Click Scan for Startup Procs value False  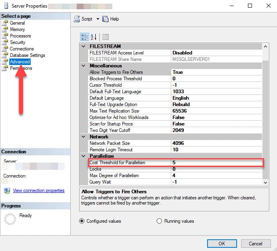pos(216,124)
